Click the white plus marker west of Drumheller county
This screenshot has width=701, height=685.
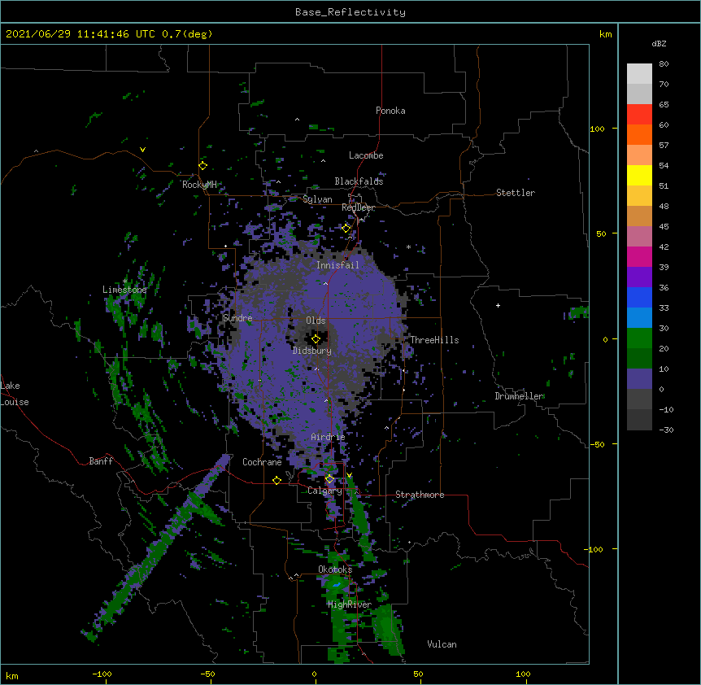[x=498, y=305]
